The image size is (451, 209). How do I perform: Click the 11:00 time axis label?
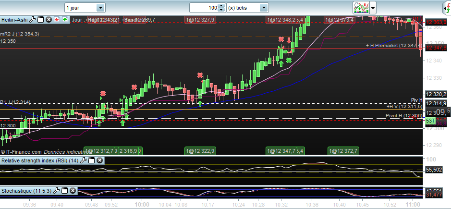(413, 204)
